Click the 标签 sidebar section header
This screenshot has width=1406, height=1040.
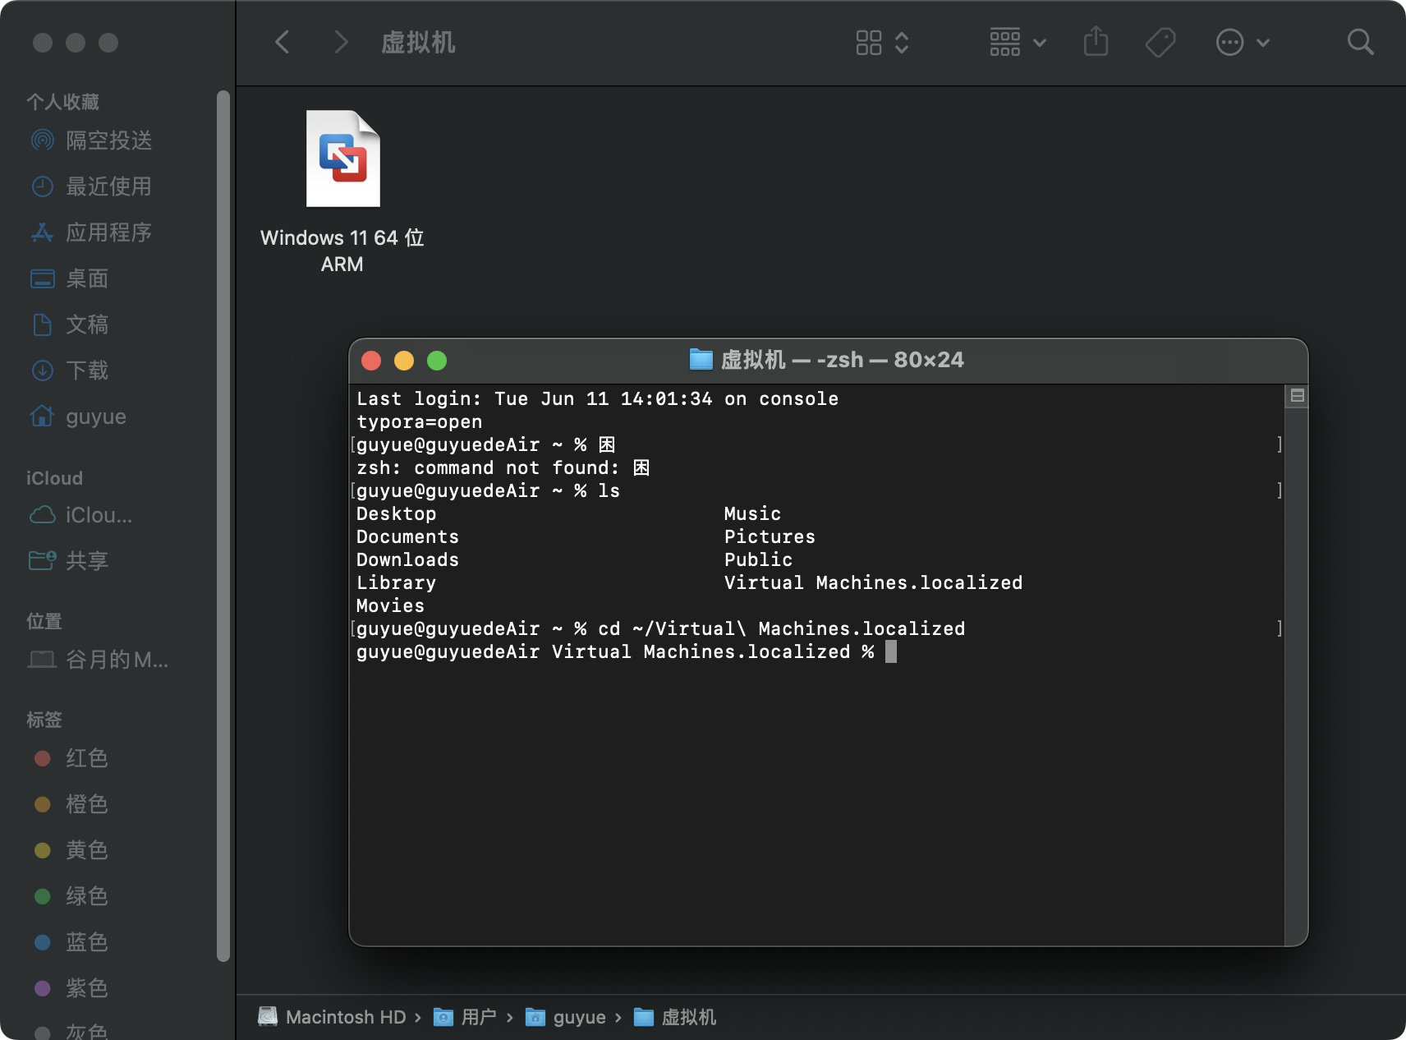[x=44, y=720]
